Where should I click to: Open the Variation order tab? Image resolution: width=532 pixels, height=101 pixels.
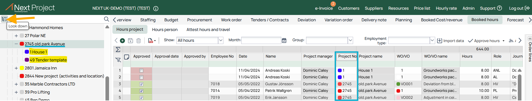(338, 20)
